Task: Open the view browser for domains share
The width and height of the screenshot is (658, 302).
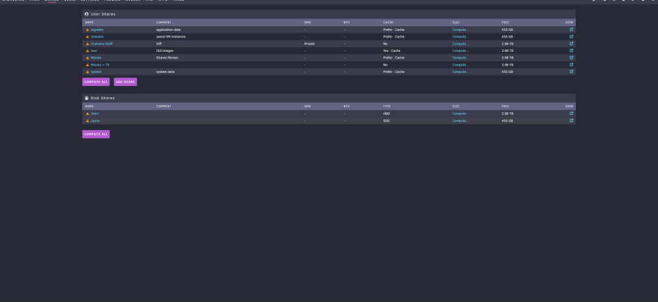Action: (571, 37)
